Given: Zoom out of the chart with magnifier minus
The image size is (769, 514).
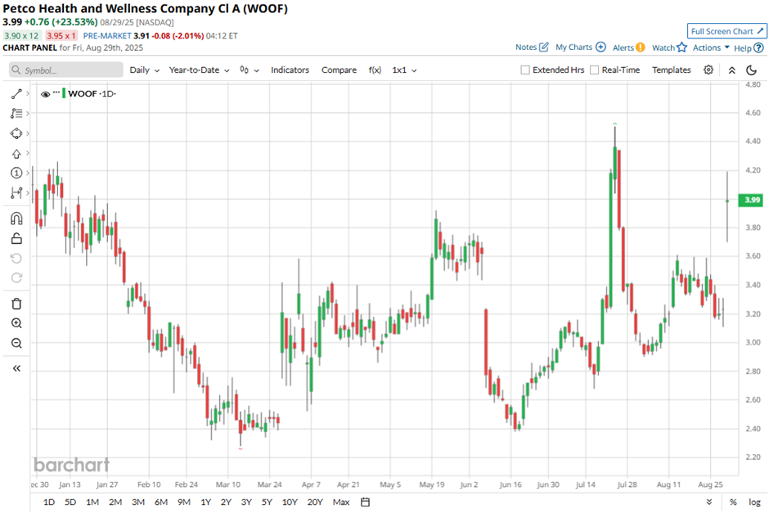Looking at the screenshot, I should click(16, 343).
